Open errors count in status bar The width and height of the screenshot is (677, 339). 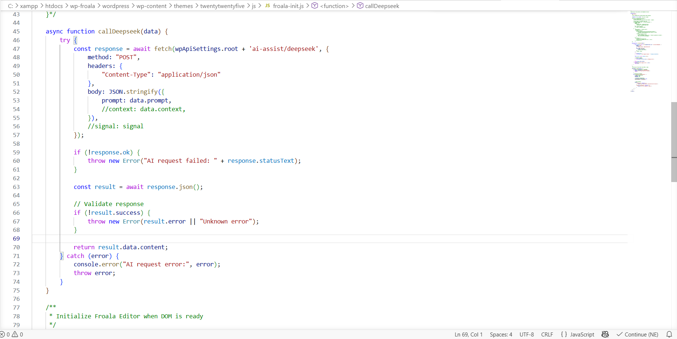point(5,334)
